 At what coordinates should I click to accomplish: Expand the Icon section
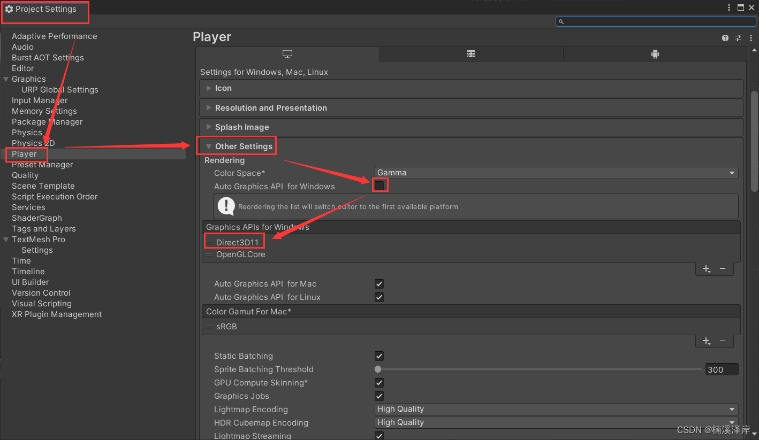click(471, 88)
